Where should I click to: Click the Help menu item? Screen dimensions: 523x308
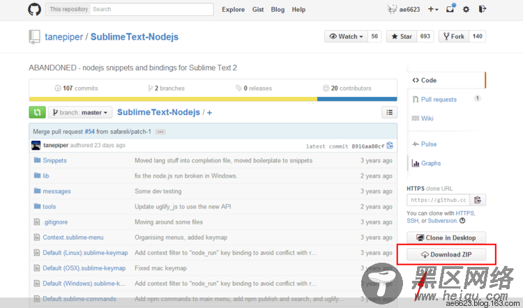298,10
